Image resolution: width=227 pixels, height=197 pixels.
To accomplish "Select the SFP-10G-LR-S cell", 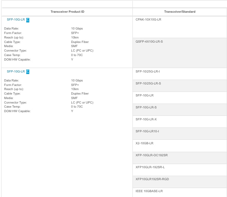I will [180, 110].
